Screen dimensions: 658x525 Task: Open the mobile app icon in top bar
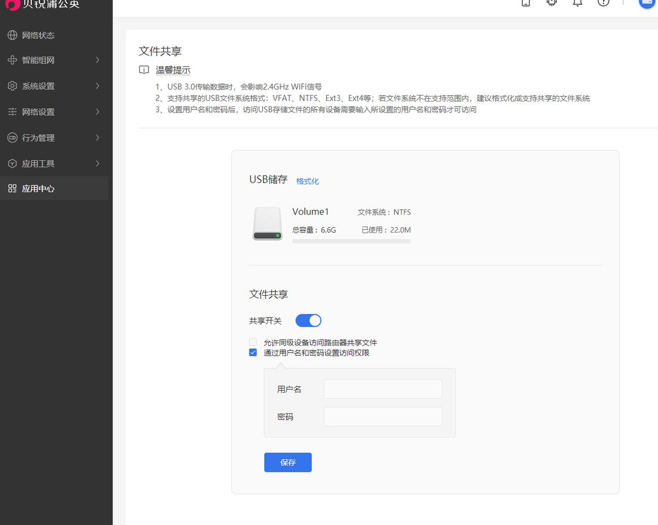tap(525, 3)
